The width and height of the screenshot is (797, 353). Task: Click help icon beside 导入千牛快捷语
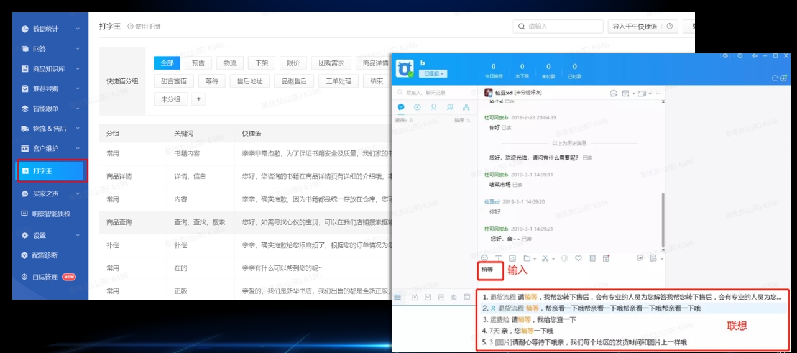[670, 26]
